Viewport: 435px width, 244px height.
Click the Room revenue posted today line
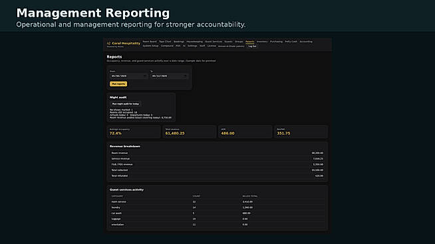[x=140, y=117]
